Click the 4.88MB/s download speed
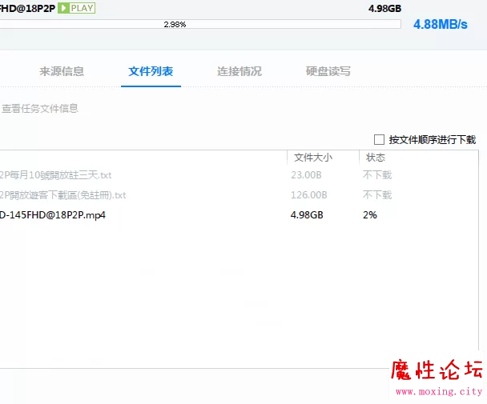Screen dimensions: 487x404 pyautogui.click(x=440, y=25)
